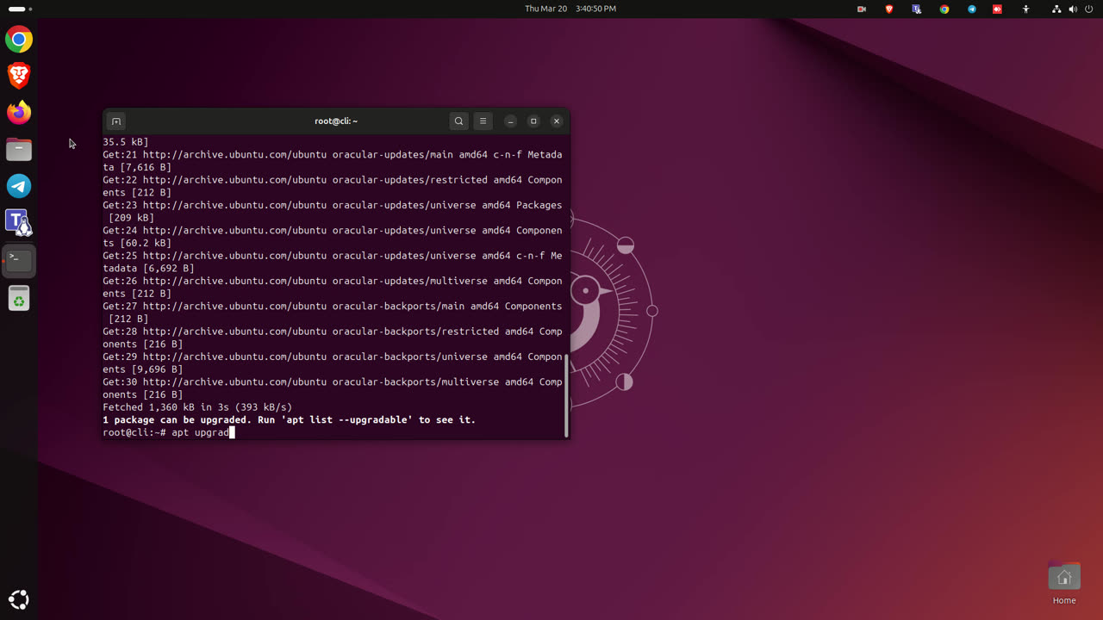The height and width of the screenshot is (620, 1103).
Task: Click the wired network status icon
Action: (1056, 9)
